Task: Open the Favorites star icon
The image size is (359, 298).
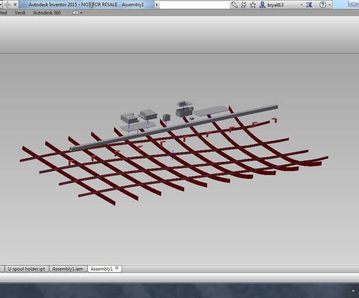Action: click(253, 5)
